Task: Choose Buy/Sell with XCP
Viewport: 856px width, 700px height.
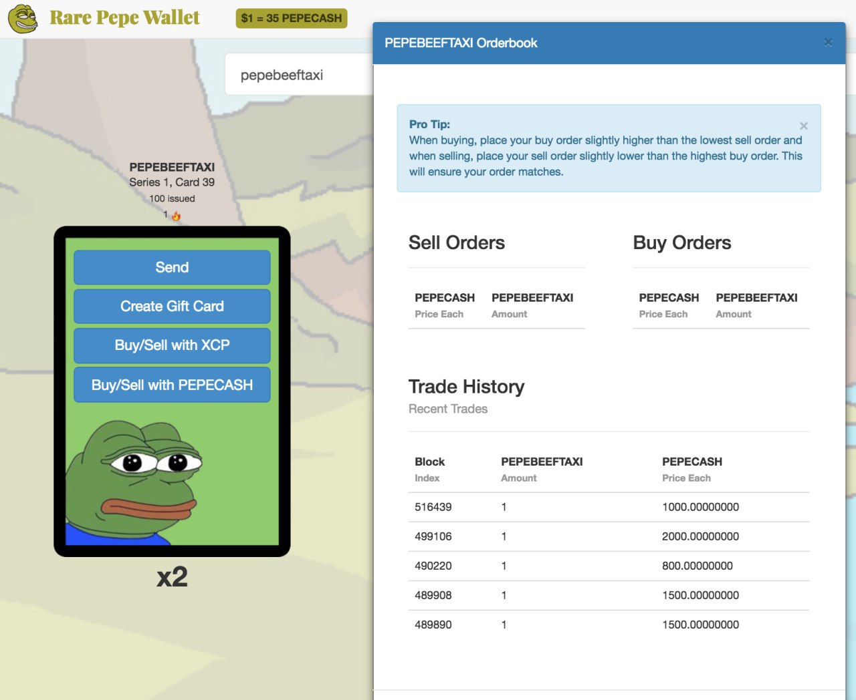Action: 172,345
